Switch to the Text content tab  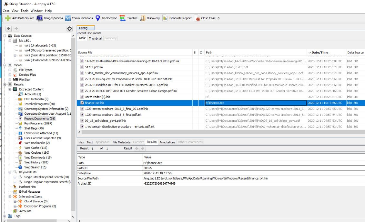pos(90,142)
